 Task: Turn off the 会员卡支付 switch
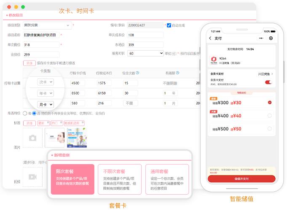(x=268, y=82)
